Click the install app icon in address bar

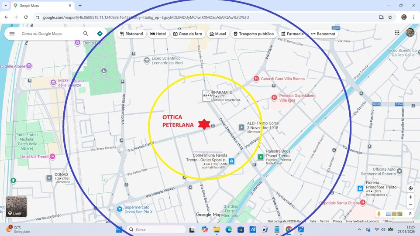click(381, 17)
